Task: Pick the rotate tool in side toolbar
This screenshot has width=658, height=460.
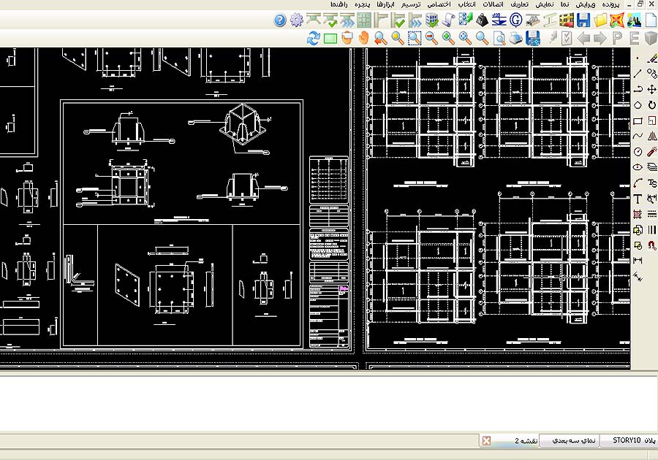Action: pyautogui.click(x=652, y=105)
